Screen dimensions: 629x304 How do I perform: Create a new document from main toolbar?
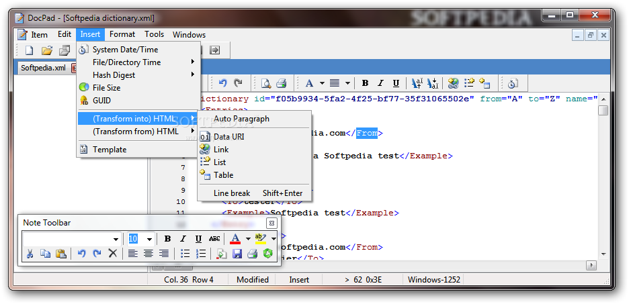(x=30, y=50)
